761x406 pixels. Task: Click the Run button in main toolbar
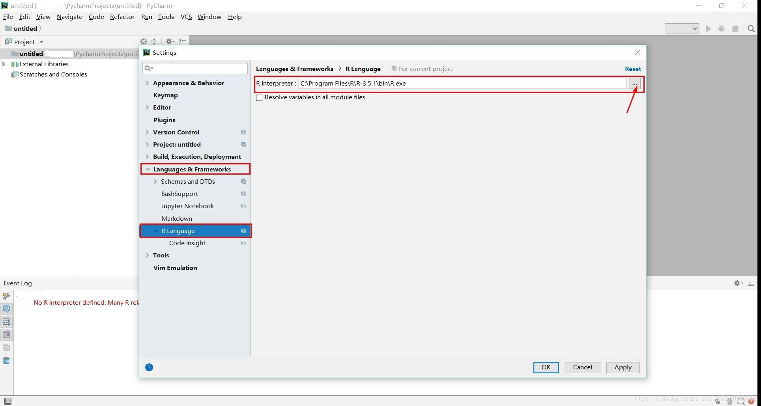[709, 29]
